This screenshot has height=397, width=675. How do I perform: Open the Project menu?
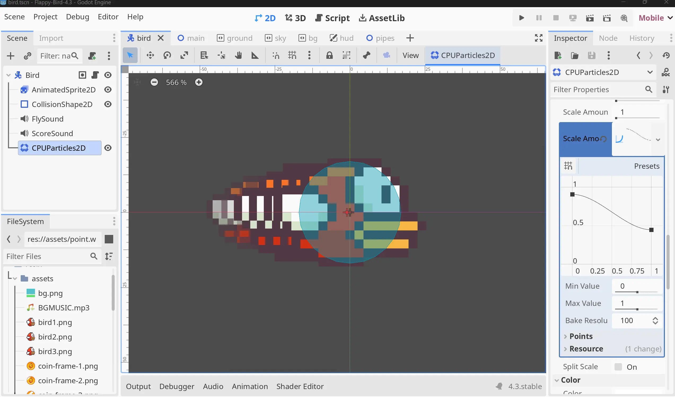(45, 17)
